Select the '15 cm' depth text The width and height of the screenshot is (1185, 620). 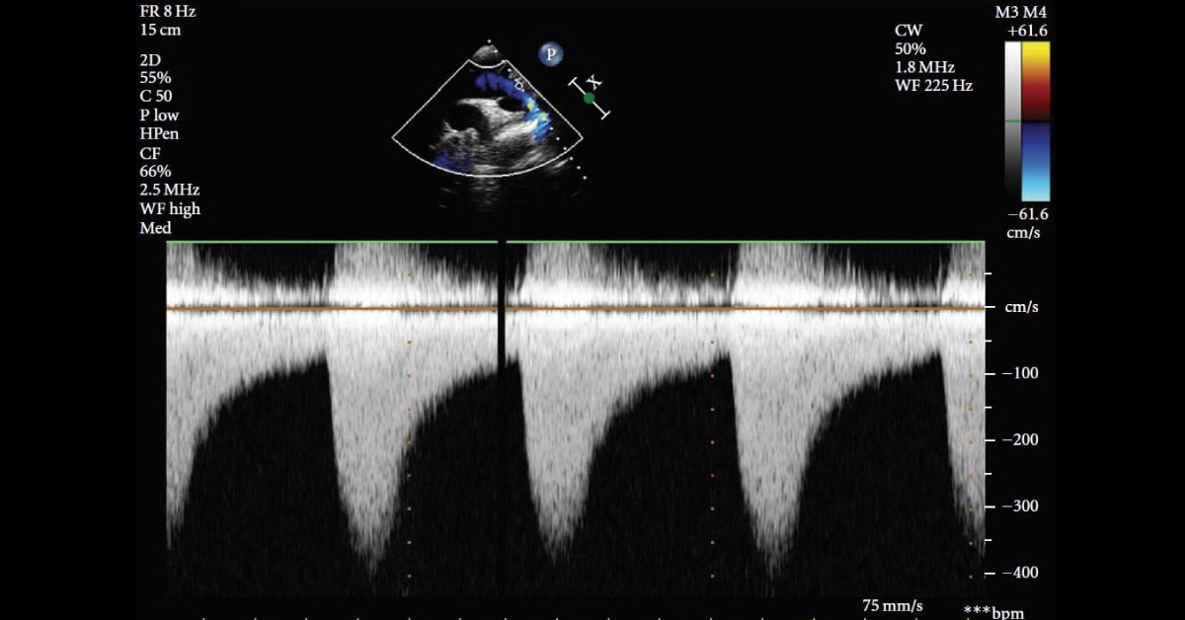[160, 31]
